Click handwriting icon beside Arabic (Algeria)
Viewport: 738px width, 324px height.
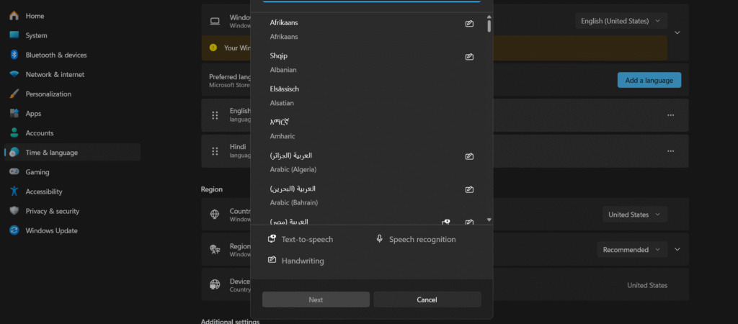(468, 156)
